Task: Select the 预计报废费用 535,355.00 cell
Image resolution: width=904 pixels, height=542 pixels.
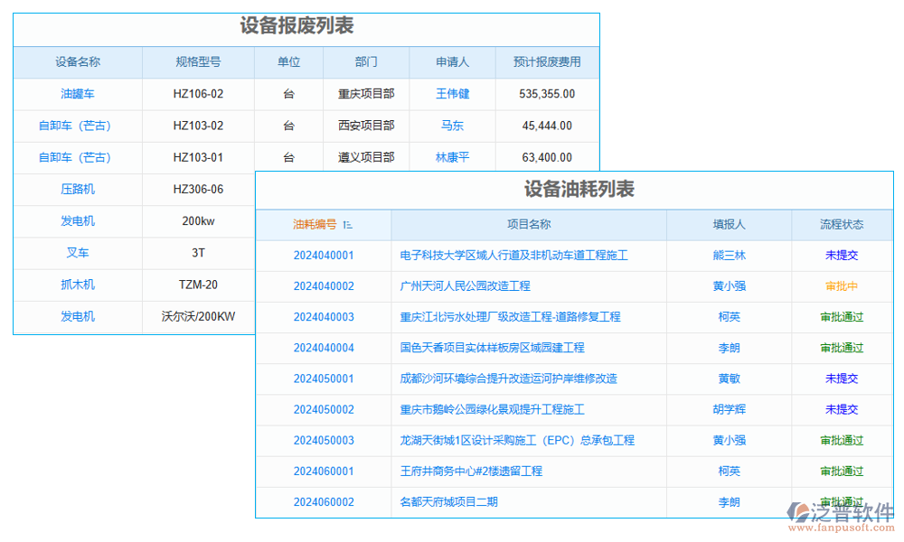Action: tap(547, 94)
